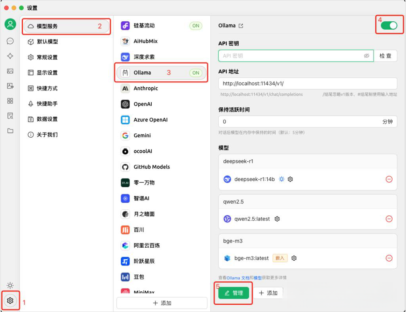Image resolution: width=406 pixels, height=312 pixels.
Task: Click 添加 below the provider list
Action: [x=162, y=303]
